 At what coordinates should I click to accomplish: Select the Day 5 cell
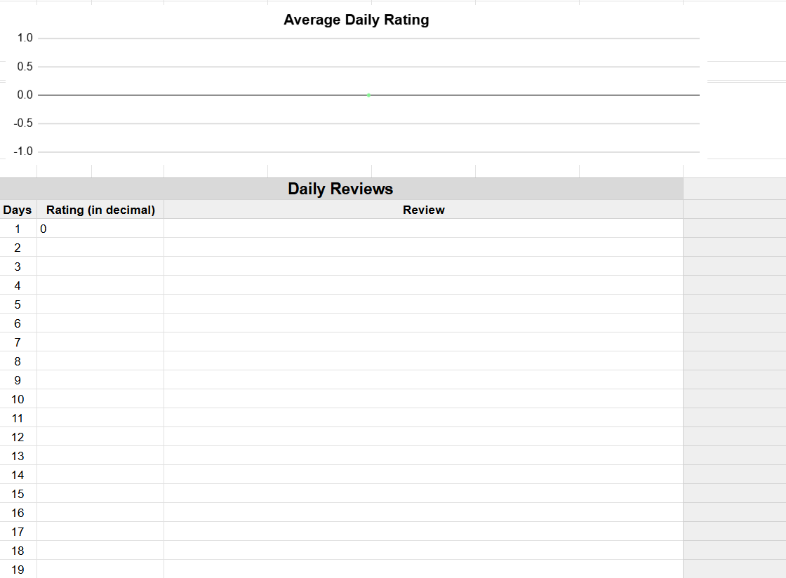tap(18, 304)
